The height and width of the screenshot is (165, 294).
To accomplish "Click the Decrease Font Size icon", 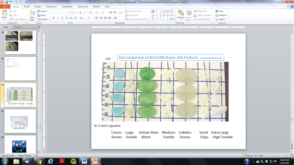I will click(85, 13).
